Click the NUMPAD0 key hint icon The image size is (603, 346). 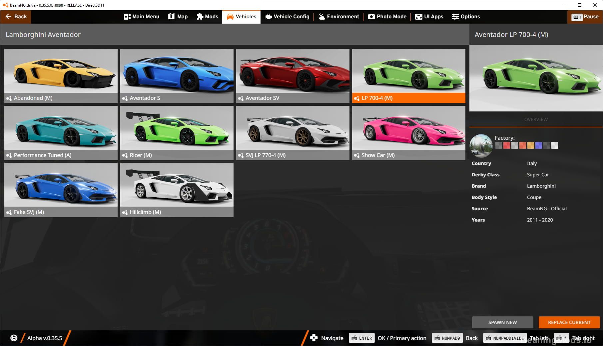pos(447,338)
